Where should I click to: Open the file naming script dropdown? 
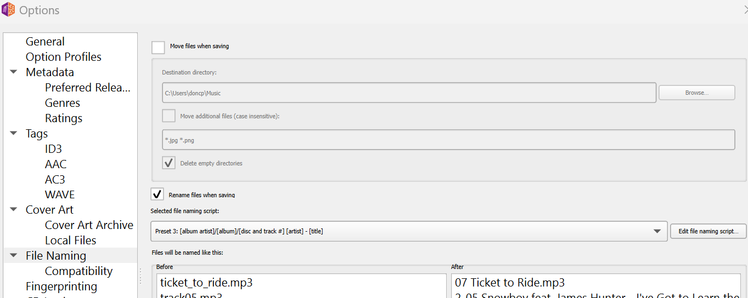click(657, 231)
